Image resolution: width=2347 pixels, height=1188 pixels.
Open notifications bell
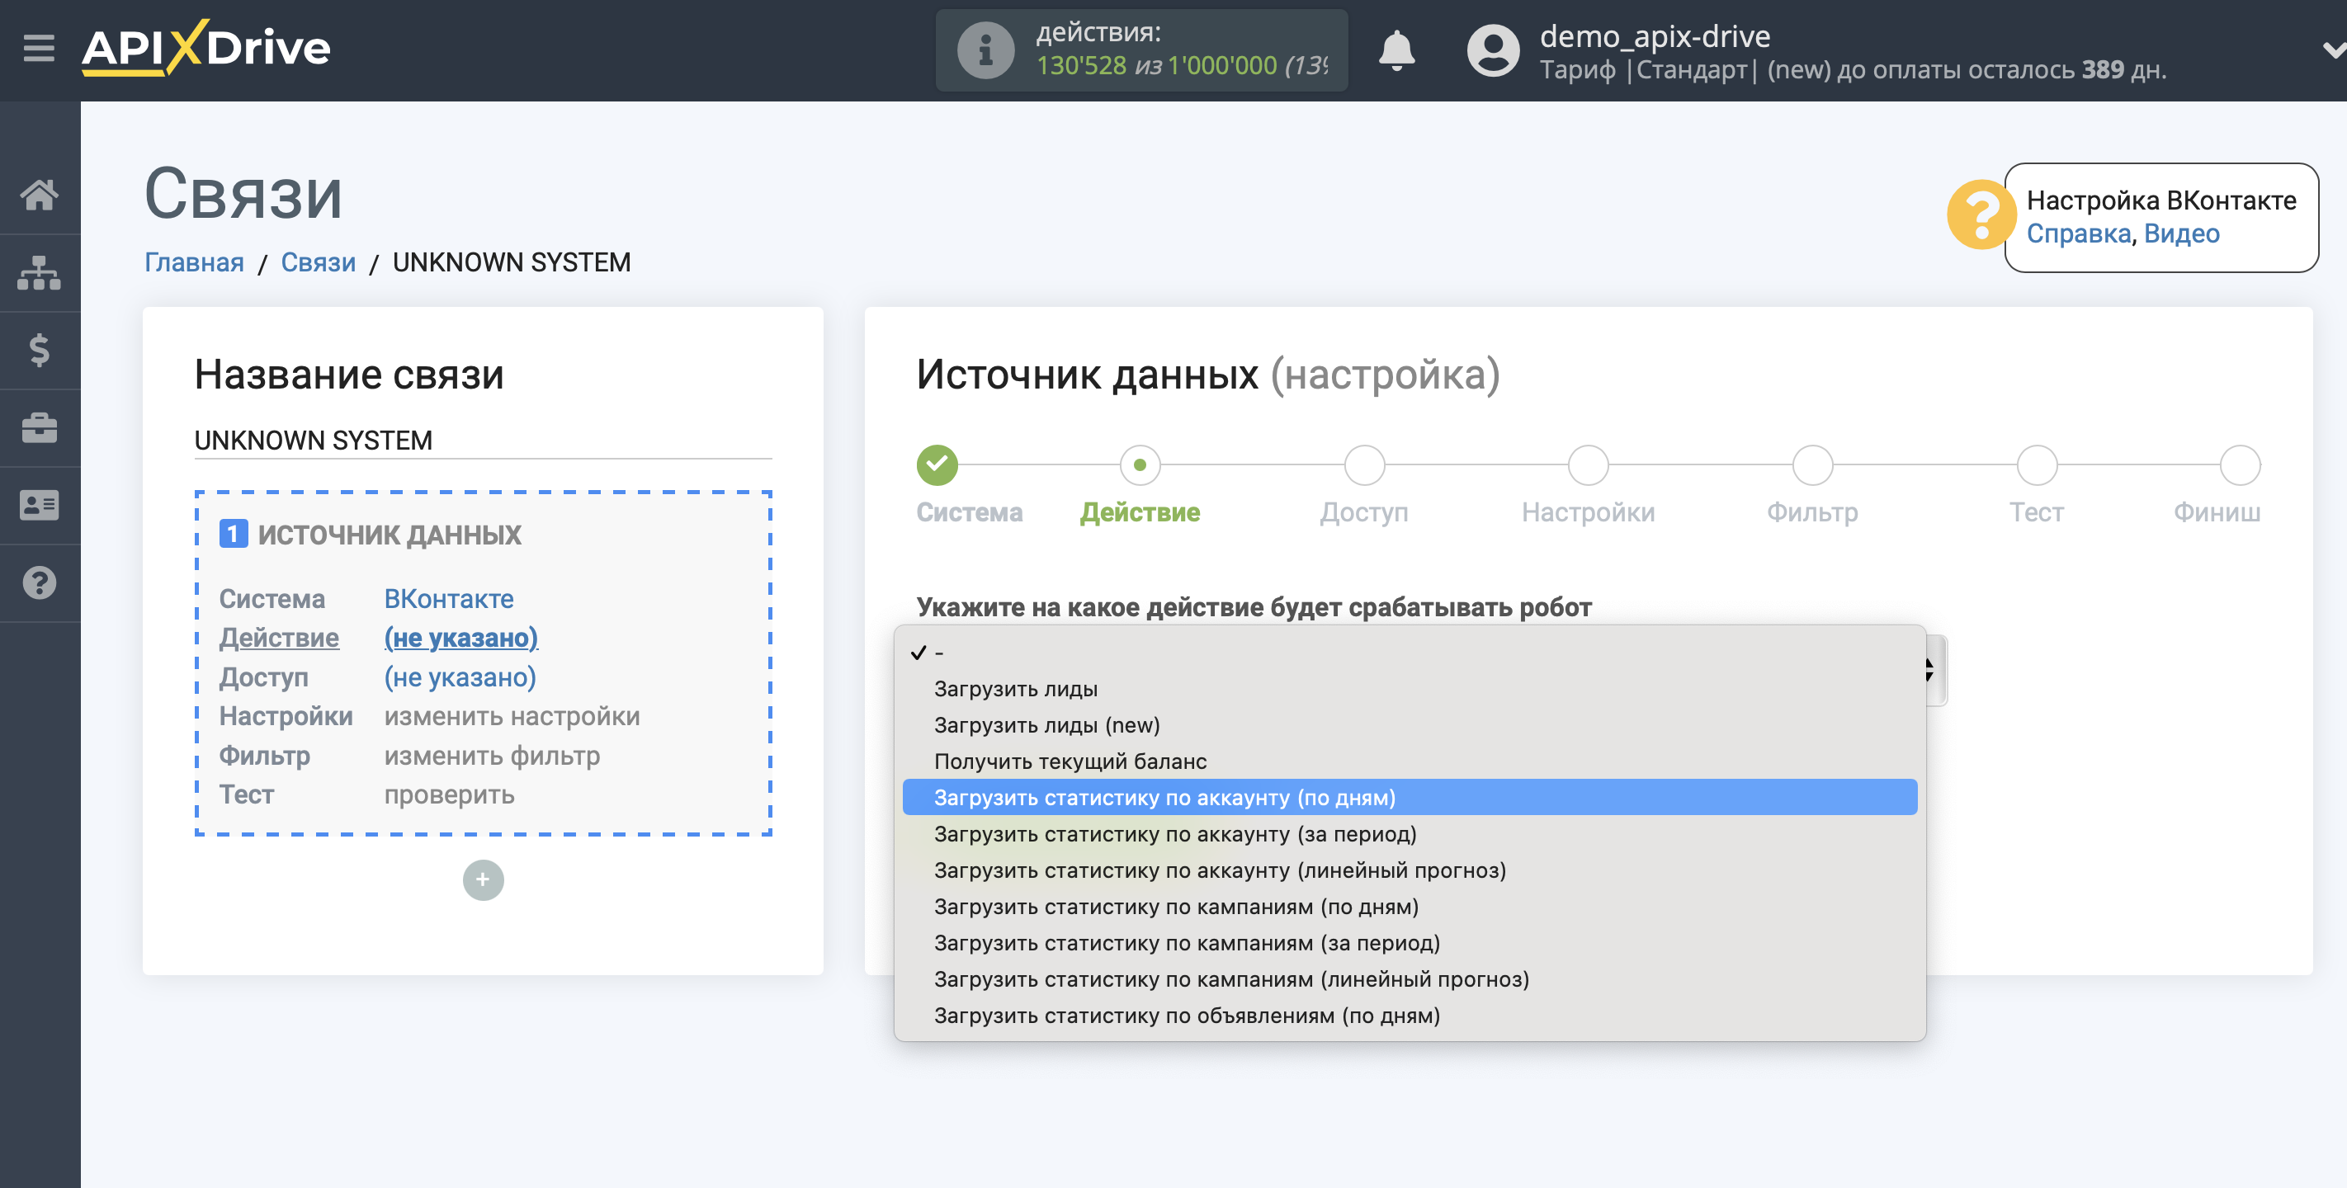1395,50
